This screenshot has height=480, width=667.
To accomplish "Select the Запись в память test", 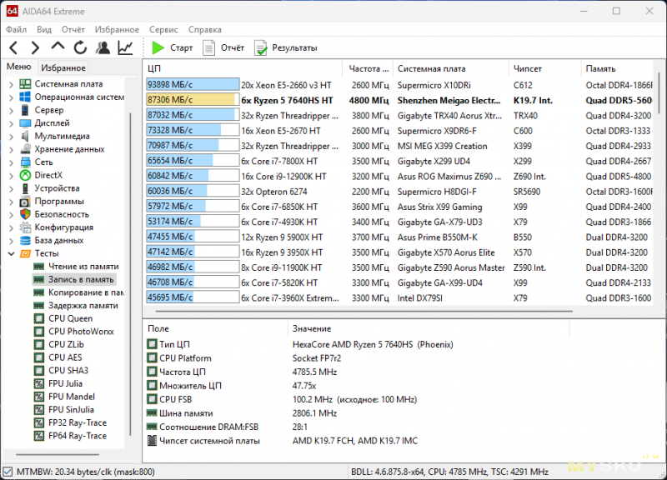I will tap(74, 279).
